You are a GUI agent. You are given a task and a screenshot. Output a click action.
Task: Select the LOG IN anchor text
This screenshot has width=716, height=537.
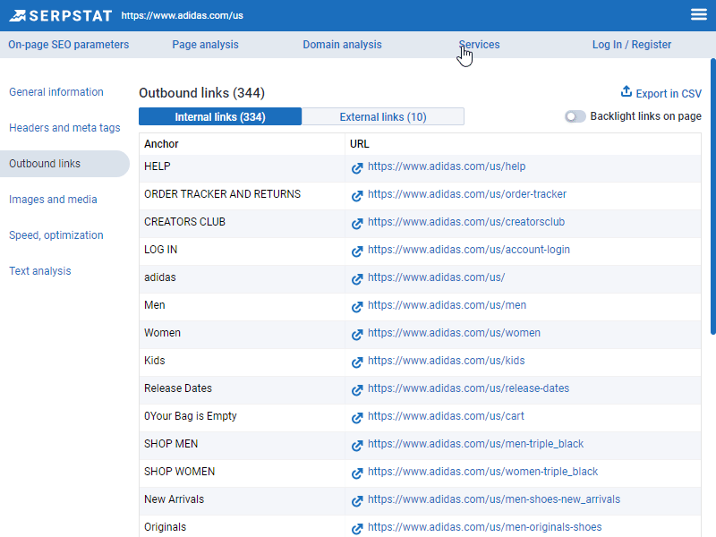point(161,250)
